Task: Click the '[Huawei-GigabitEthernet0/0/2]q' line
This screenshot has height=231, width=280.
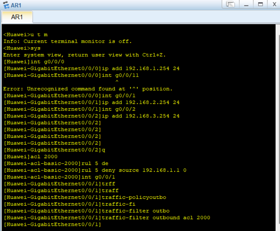Action: pos(54,150)
